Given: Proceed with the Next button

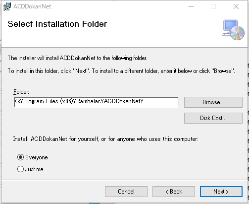Looking at the screenshot, I should pos(221,192).
